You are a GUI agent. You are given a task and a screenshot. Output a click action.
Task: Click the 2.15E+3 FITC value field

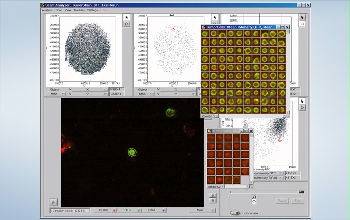pos(292,173)
